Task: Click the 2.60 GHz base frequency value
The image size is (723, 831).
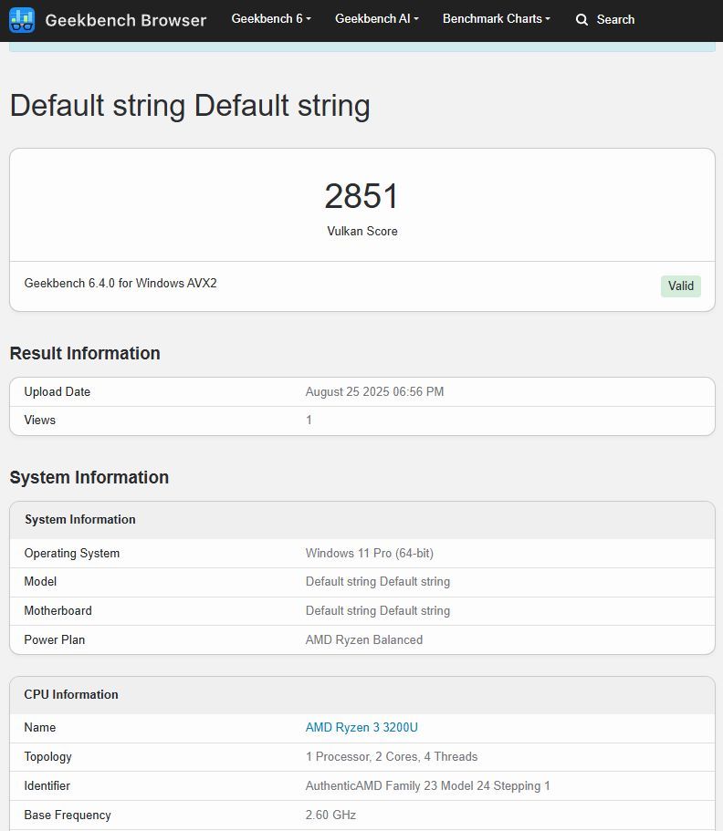Action: coord(330,815)
